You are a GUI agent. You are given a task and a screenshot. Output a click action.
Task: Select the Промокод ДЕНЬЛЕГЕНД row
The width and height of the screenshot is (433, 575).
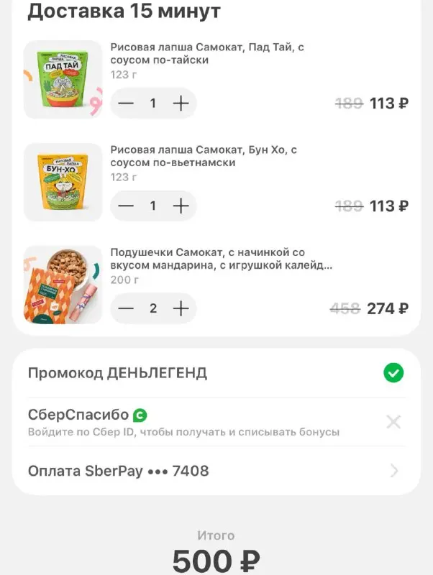(x=216, y=373)
